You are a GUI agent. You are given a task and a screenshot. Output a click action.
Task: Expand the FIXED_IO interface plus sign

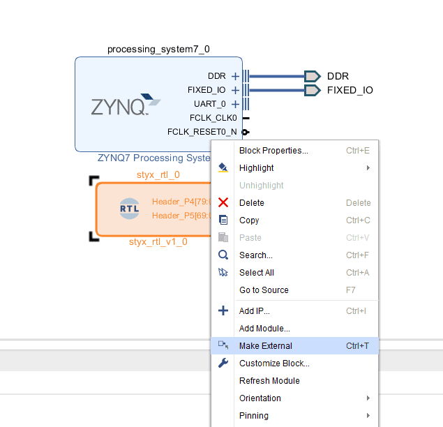235,90
